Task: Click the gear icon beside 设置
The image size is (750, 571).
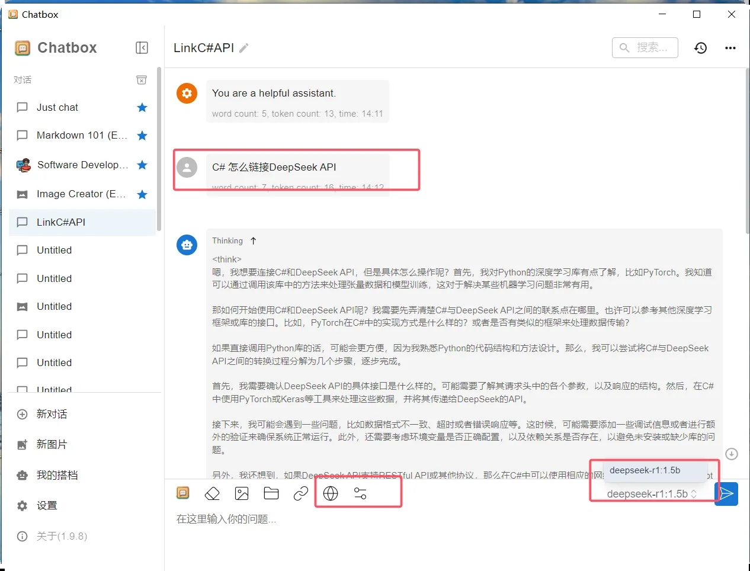Action: (x=23, y=506)
